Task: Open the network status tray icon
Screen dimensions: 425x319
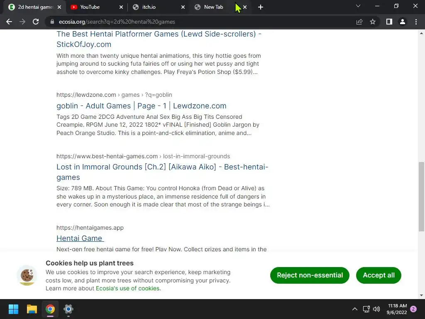Action: coord(366,309)
